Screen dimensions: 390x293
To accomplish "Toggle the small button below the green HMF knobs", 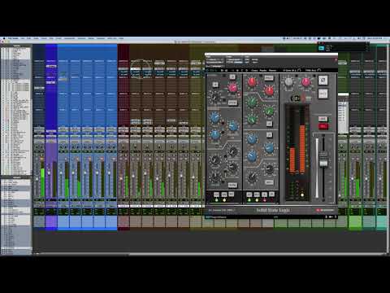I will coord(269,124).
